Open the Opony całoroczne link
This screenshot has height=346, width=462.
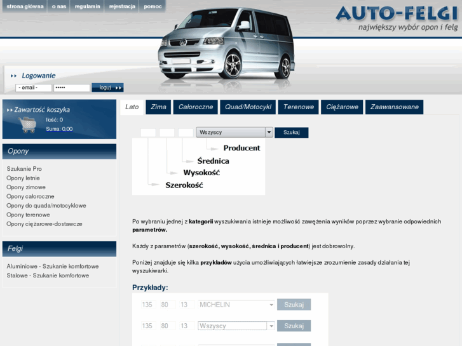tap(31, 196)
